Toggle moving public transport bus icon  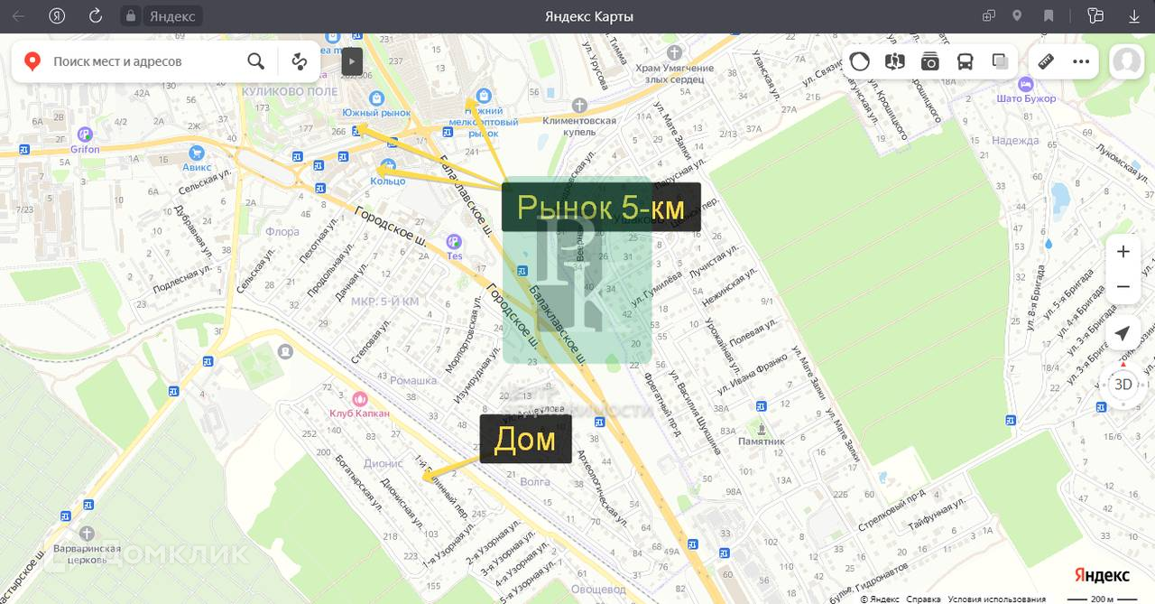(x=965, y=61)
